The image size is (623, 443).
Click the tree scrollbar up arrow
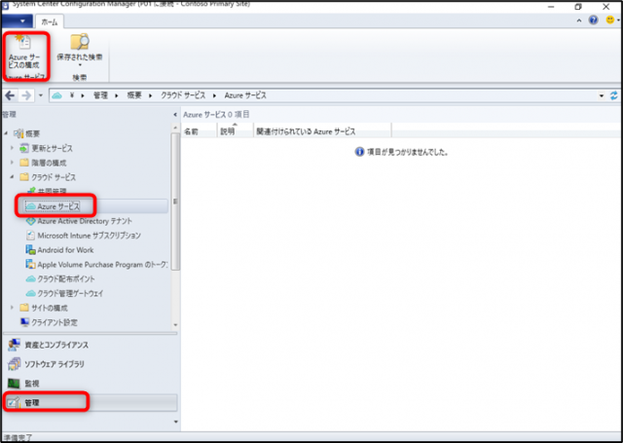pos(175,128)
